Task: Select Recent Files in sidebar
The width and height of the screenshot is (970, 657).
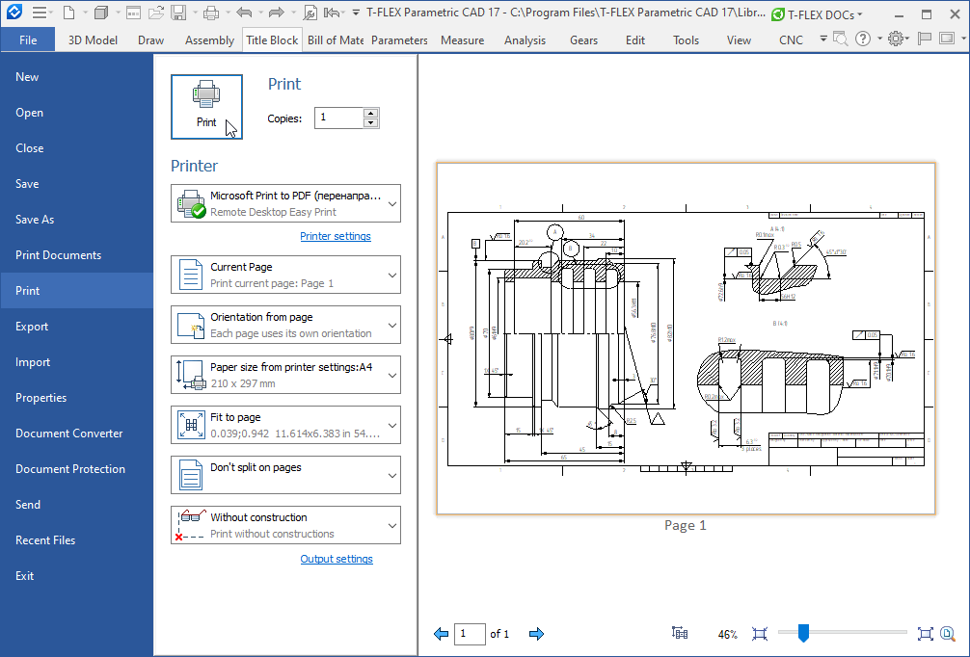Action: point(77,540)
